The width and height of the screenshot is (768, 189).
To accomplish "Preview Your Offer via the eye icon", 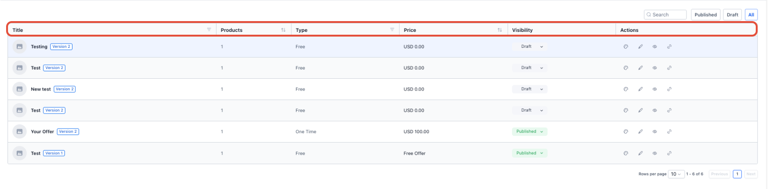I will pos(655,132).
